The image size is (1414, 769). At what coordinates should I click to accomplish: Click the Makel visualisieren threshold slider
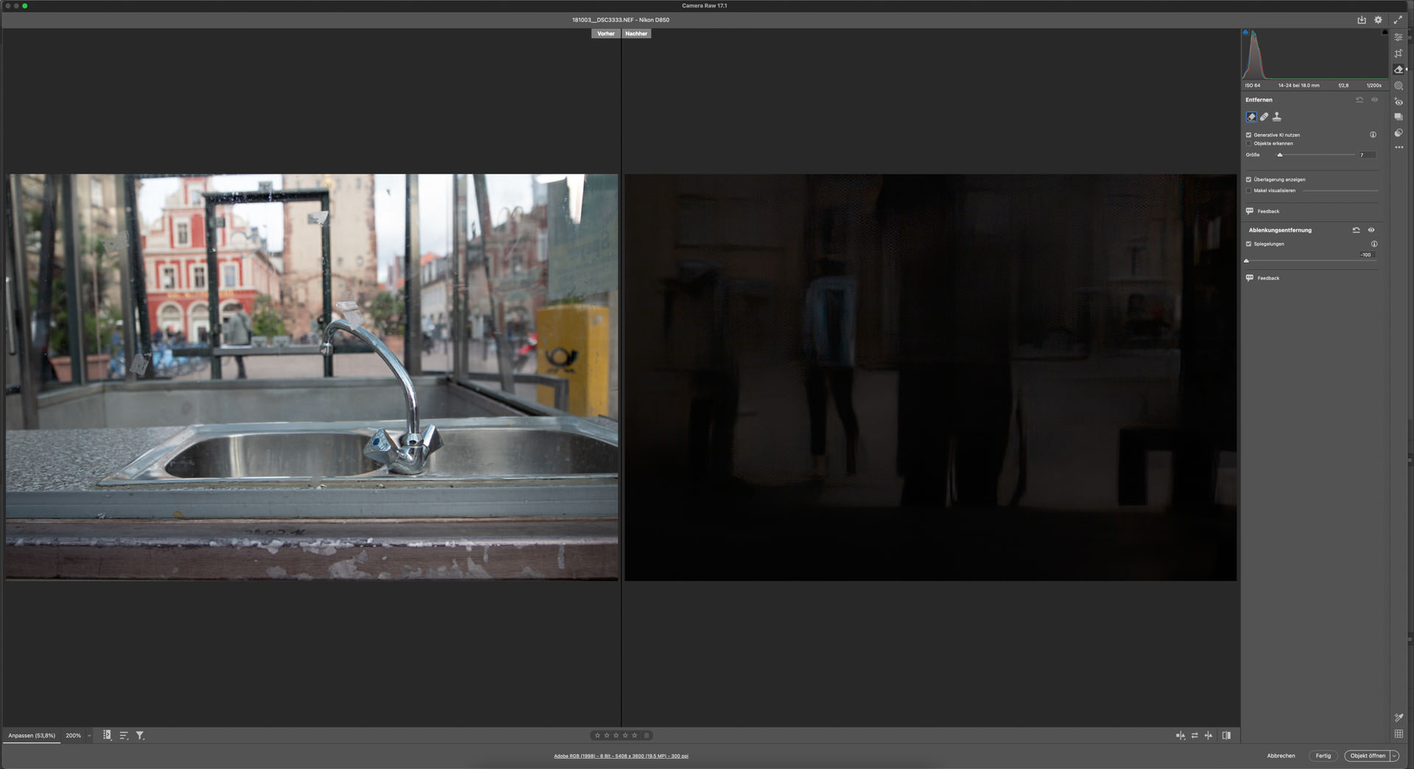[x=1340, y=191]
